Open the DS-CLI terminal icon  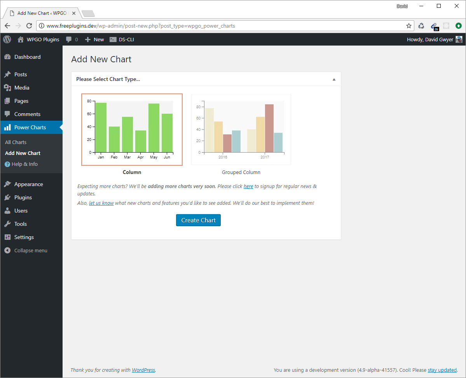[113, 39]
